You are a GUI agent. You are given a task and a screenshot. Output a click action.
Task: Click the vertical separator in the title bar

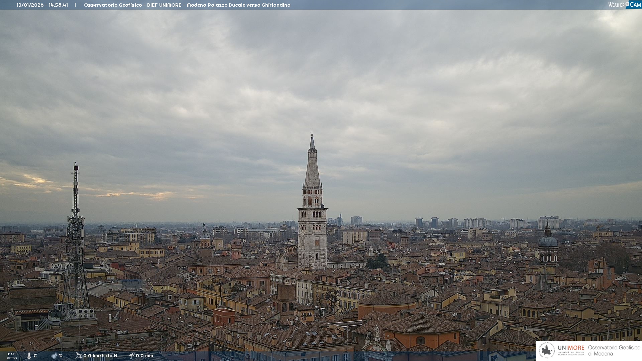coord(75,5)
